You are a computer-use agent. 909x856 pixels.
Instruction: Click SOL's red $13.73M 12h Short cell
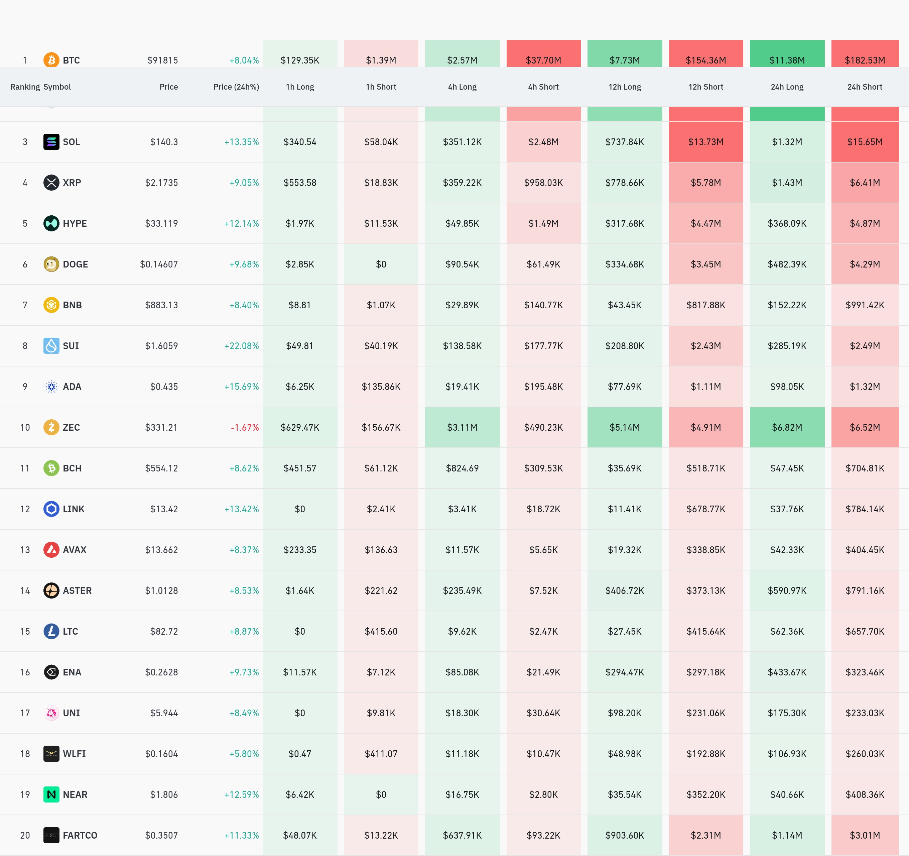tap(705, 142)
